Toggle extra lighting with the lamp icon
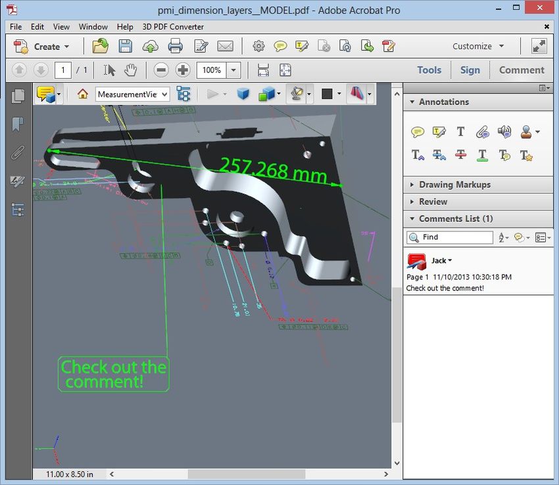The height and width of the screenshot is (485, 559). coord(297,94)
